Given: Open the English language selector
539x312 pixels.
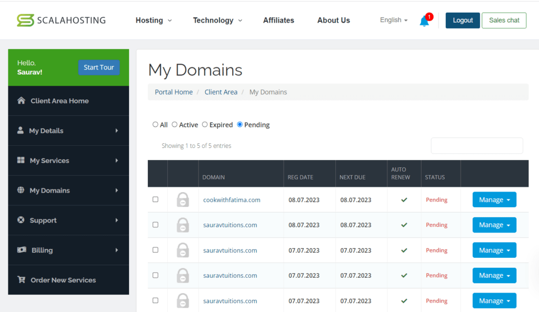Looking at the screenshot, I should tap(393, 20).
